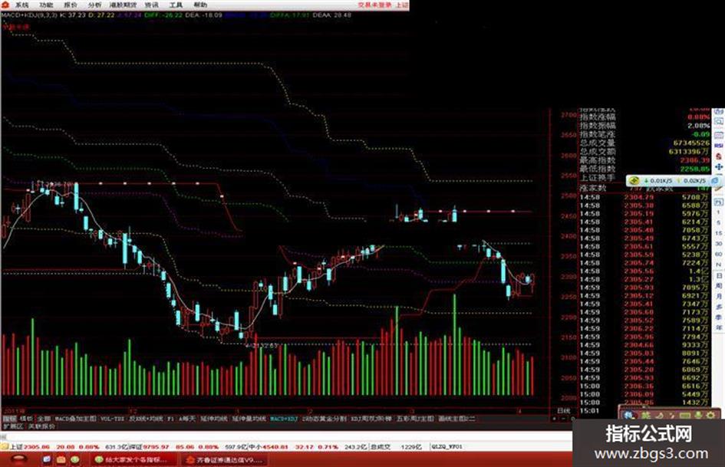Select the 日 (daily) period
725x467 pixels.
(719, 275)
